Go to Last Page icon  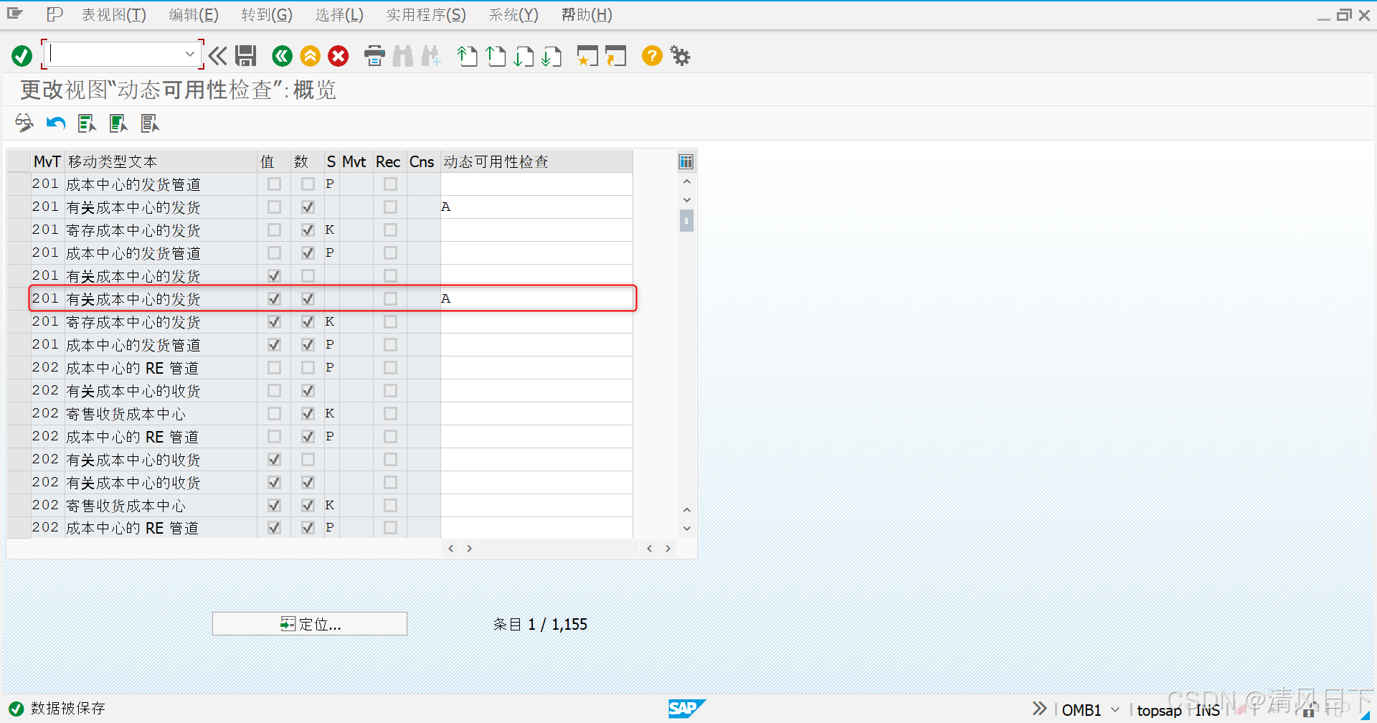[x=552, y=55]
